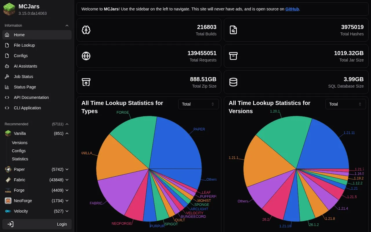Image resolution: width=371 pixels, height=232 pixels.
Task: Click the NeoForge fox icon
Action: pos(8,201)
